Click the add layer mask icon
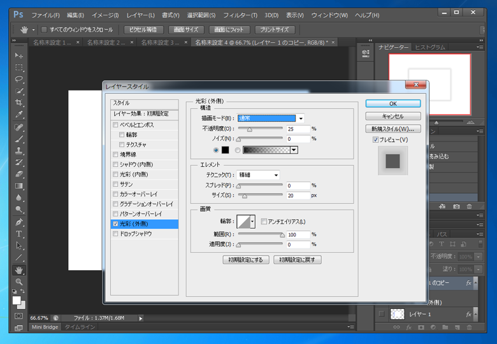Viewport: 497px width, 344px height. pos(421,327)
